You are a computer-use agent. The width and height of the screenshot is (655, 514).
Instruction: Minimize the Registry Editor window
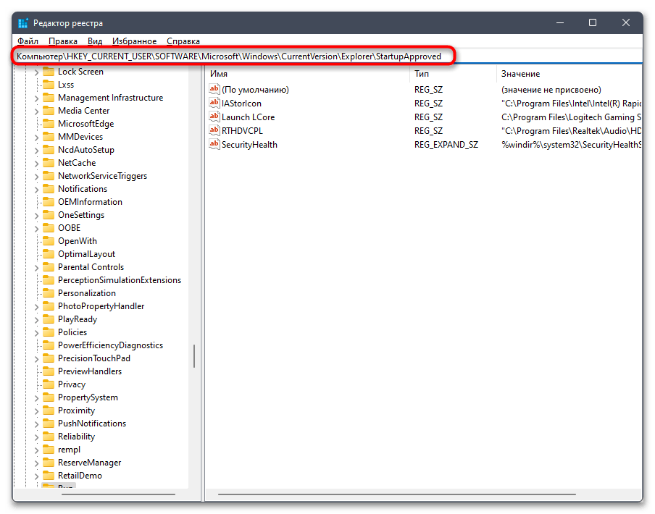(560, 22)
